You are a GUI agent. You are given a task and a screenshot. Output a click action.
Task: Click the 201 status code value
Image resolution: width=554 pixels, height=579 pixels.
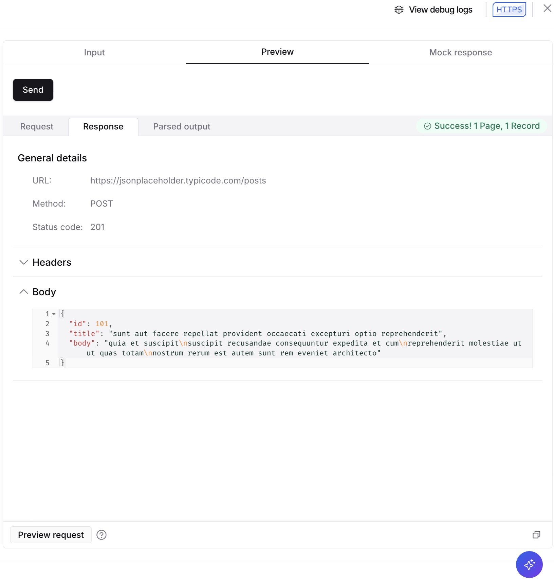pyautogui.click(x=97, y=227)
